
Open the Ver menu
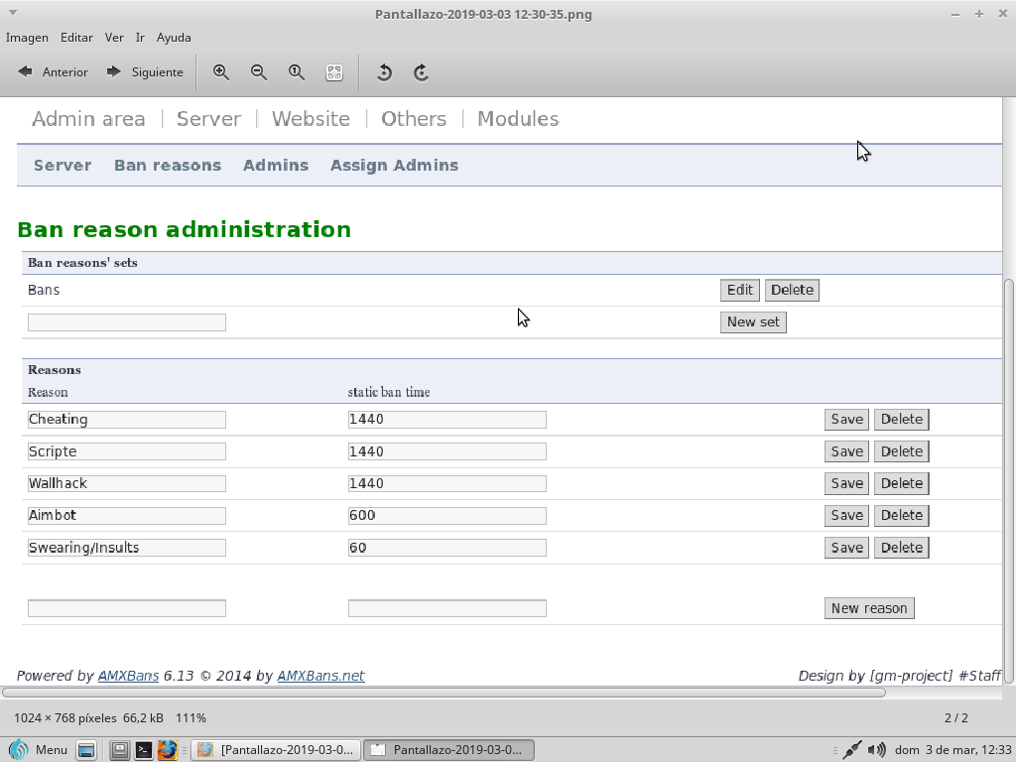point(114,38)
